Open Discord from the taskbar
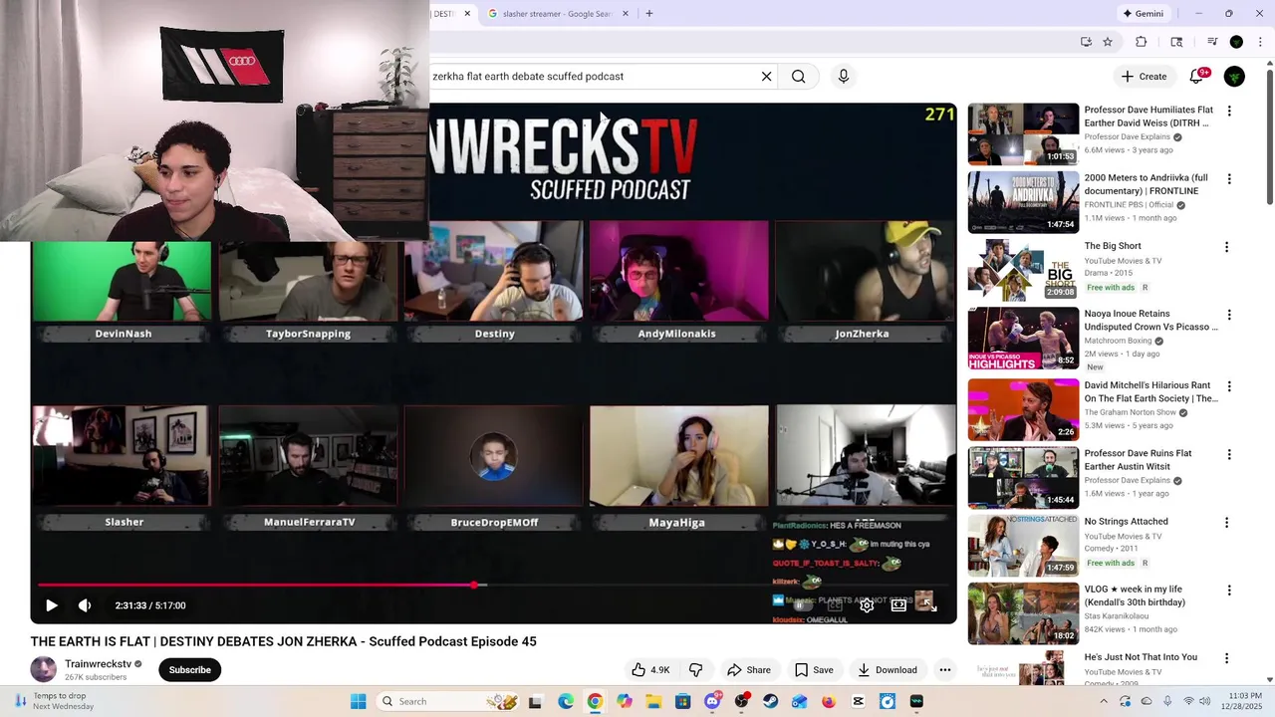This screenshot has width=1275, height=717. 712,701
